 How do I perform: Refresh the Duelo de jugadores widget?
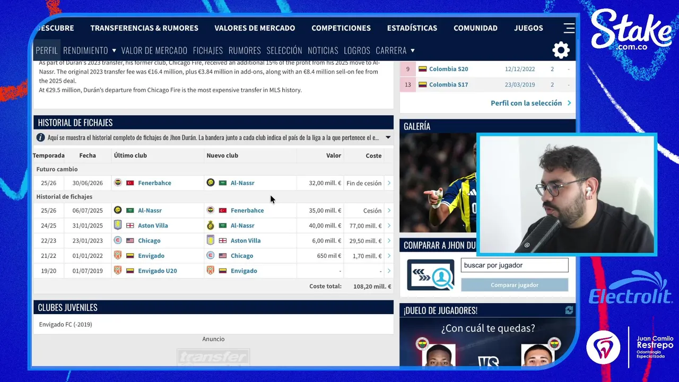[569, 310]
